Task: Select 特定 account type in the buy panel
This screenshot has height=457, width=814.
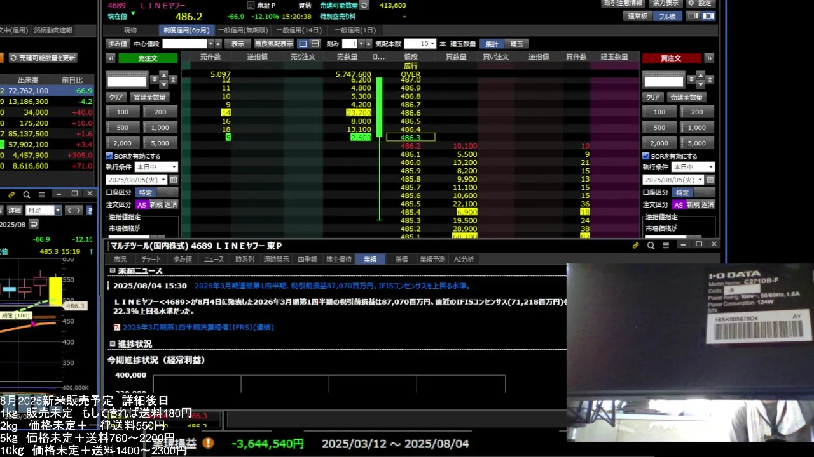Action: 682,192
